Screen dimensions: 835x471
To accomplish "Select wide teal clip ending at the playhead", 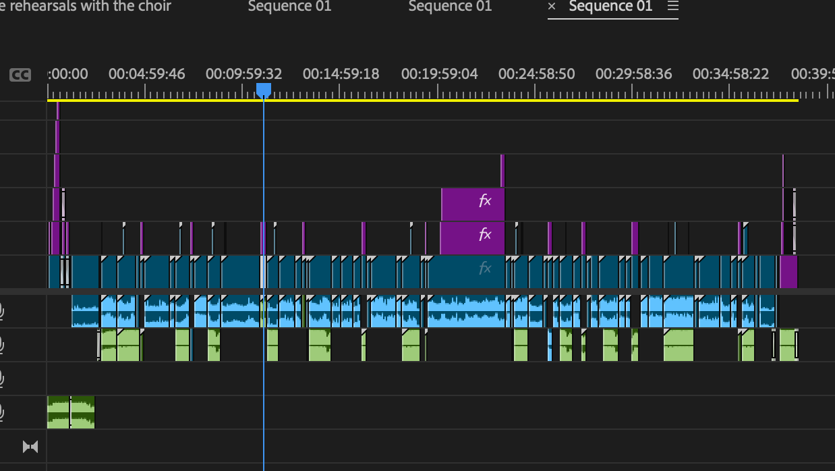I will (x=241, y=272).
